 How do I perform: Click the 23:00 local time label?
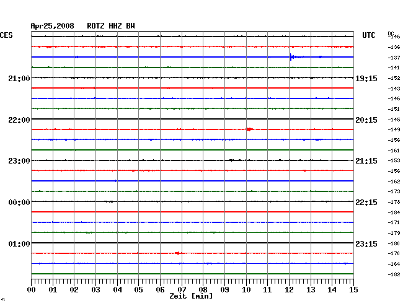[x=19, y=161]
